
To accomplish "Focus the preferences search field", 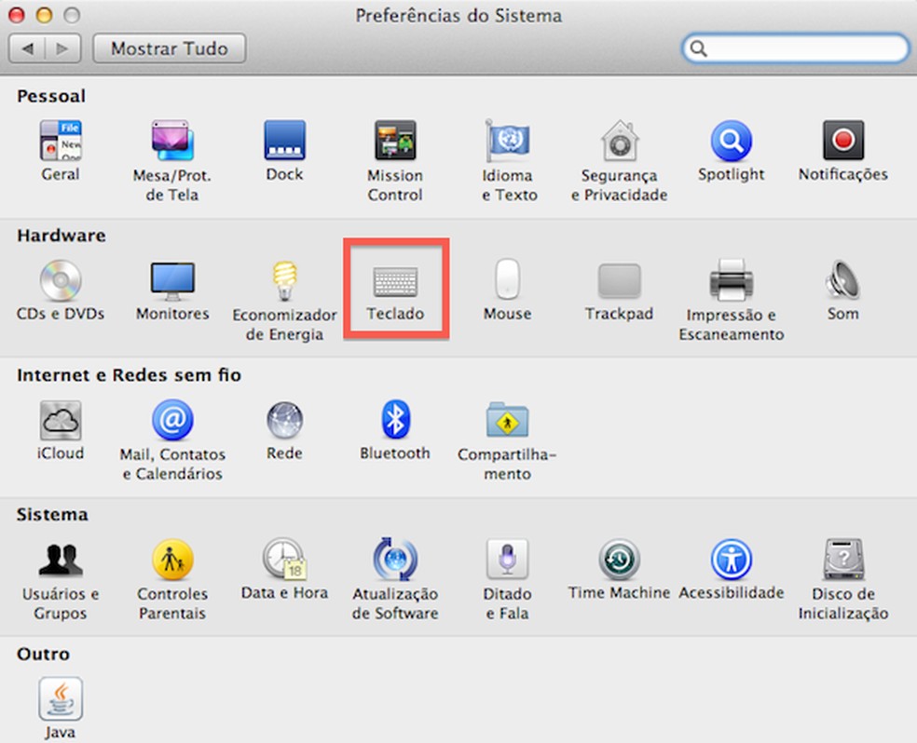I will coord(795,47).
